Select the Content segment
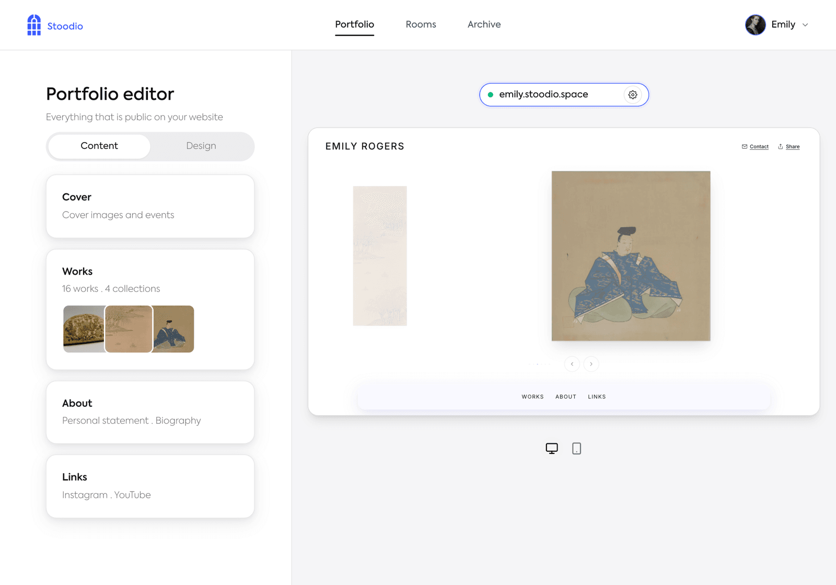 point(99,146)
